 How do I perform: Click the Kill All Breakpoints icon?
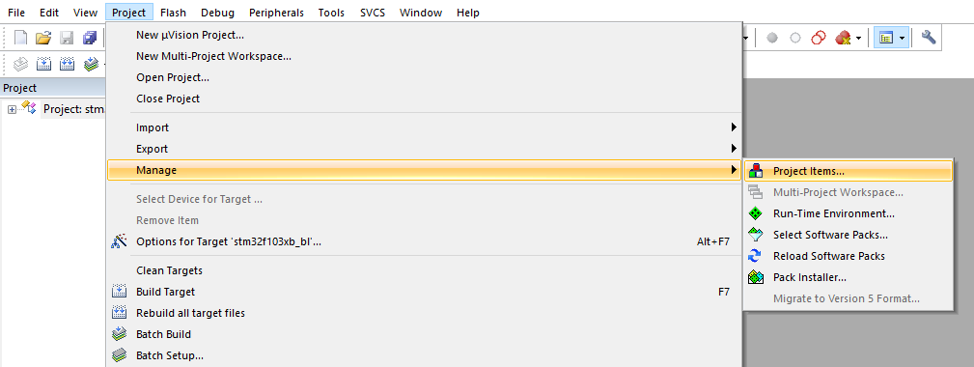pos(843,38)
